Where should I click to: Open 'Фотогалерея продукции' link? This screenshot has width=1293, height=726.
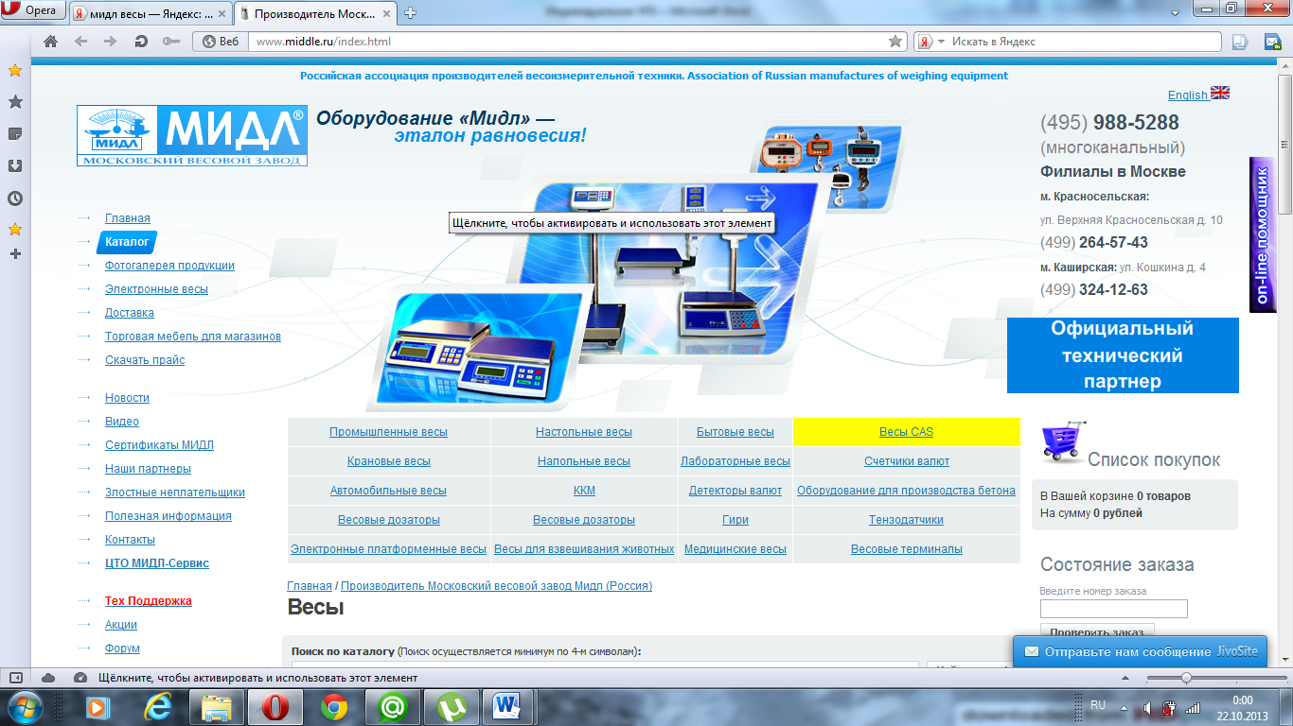(x=169, y=266)
